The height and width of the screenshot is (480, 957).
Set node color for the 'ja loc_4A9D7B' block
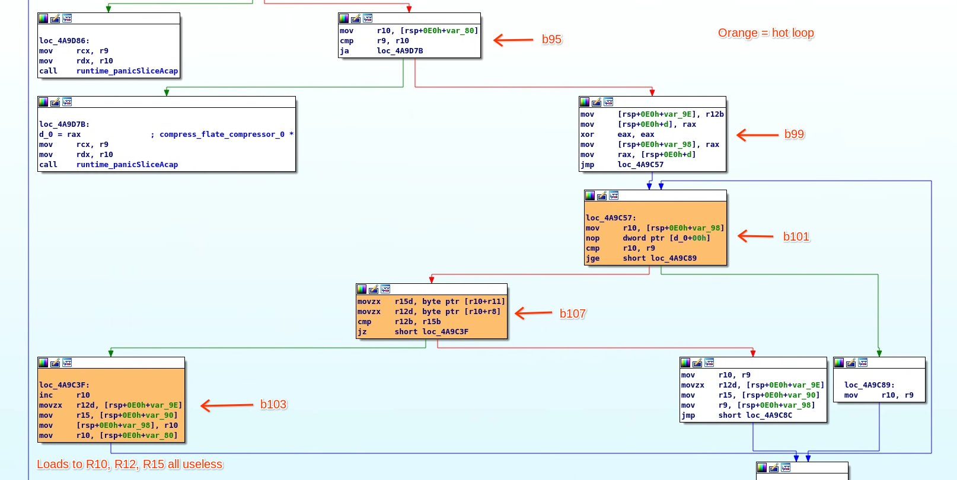344,18
